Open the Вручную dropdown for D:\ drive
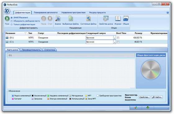The image size is (174, 114). [x=115, y=38]
